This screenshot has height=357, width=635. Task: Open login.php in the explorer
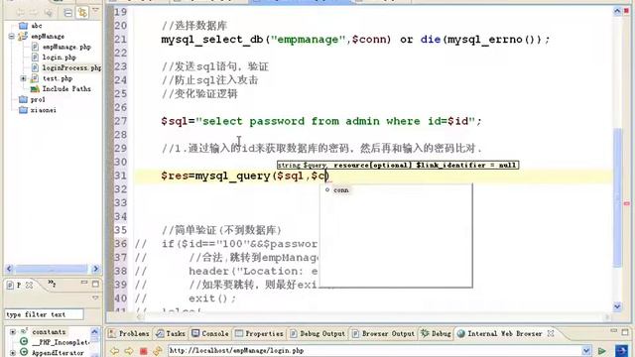click(x=54, y=58)
